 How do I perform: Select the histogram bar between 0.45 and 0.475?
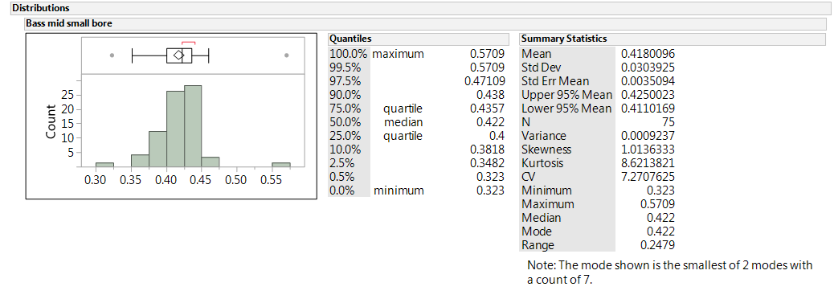[x=211, y=162]
